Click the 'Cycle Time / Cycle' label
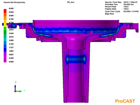140x105 pixels. pyautogui.click(x=113, y=11)
